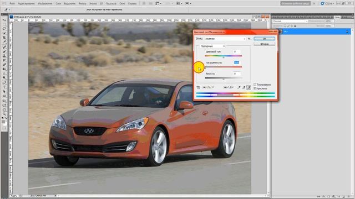Click the lock transparent pixels icon
Screen dimensions: 355x199
[x=285, y=26]
